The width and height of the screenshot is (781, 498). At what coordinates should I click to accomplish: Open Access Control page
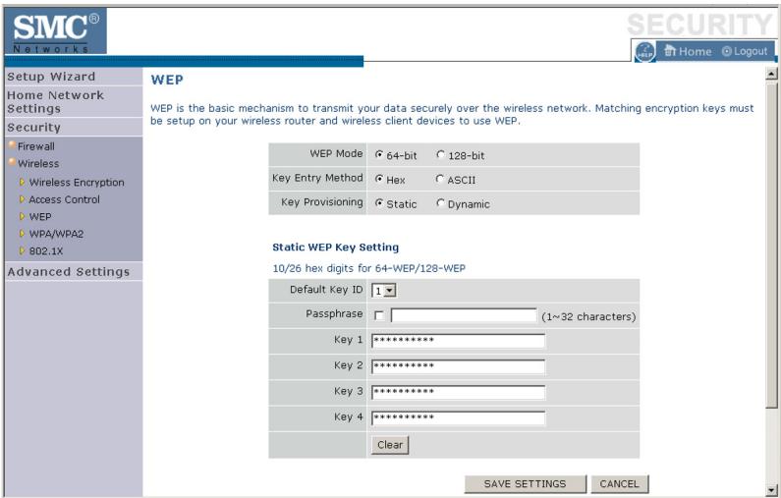tap(64, 199)
